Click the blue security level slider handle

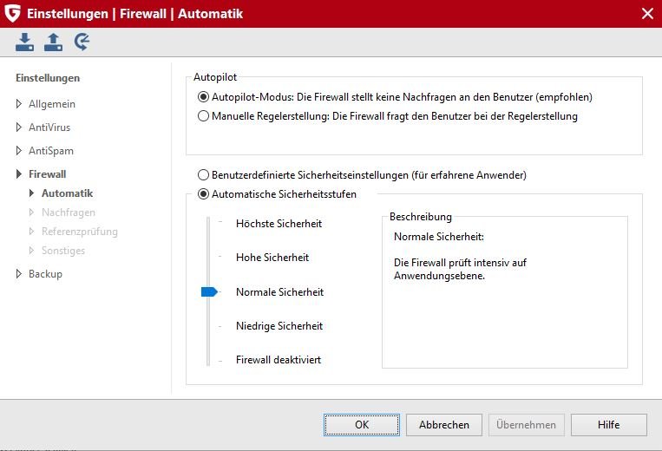(x=208, y=292)
